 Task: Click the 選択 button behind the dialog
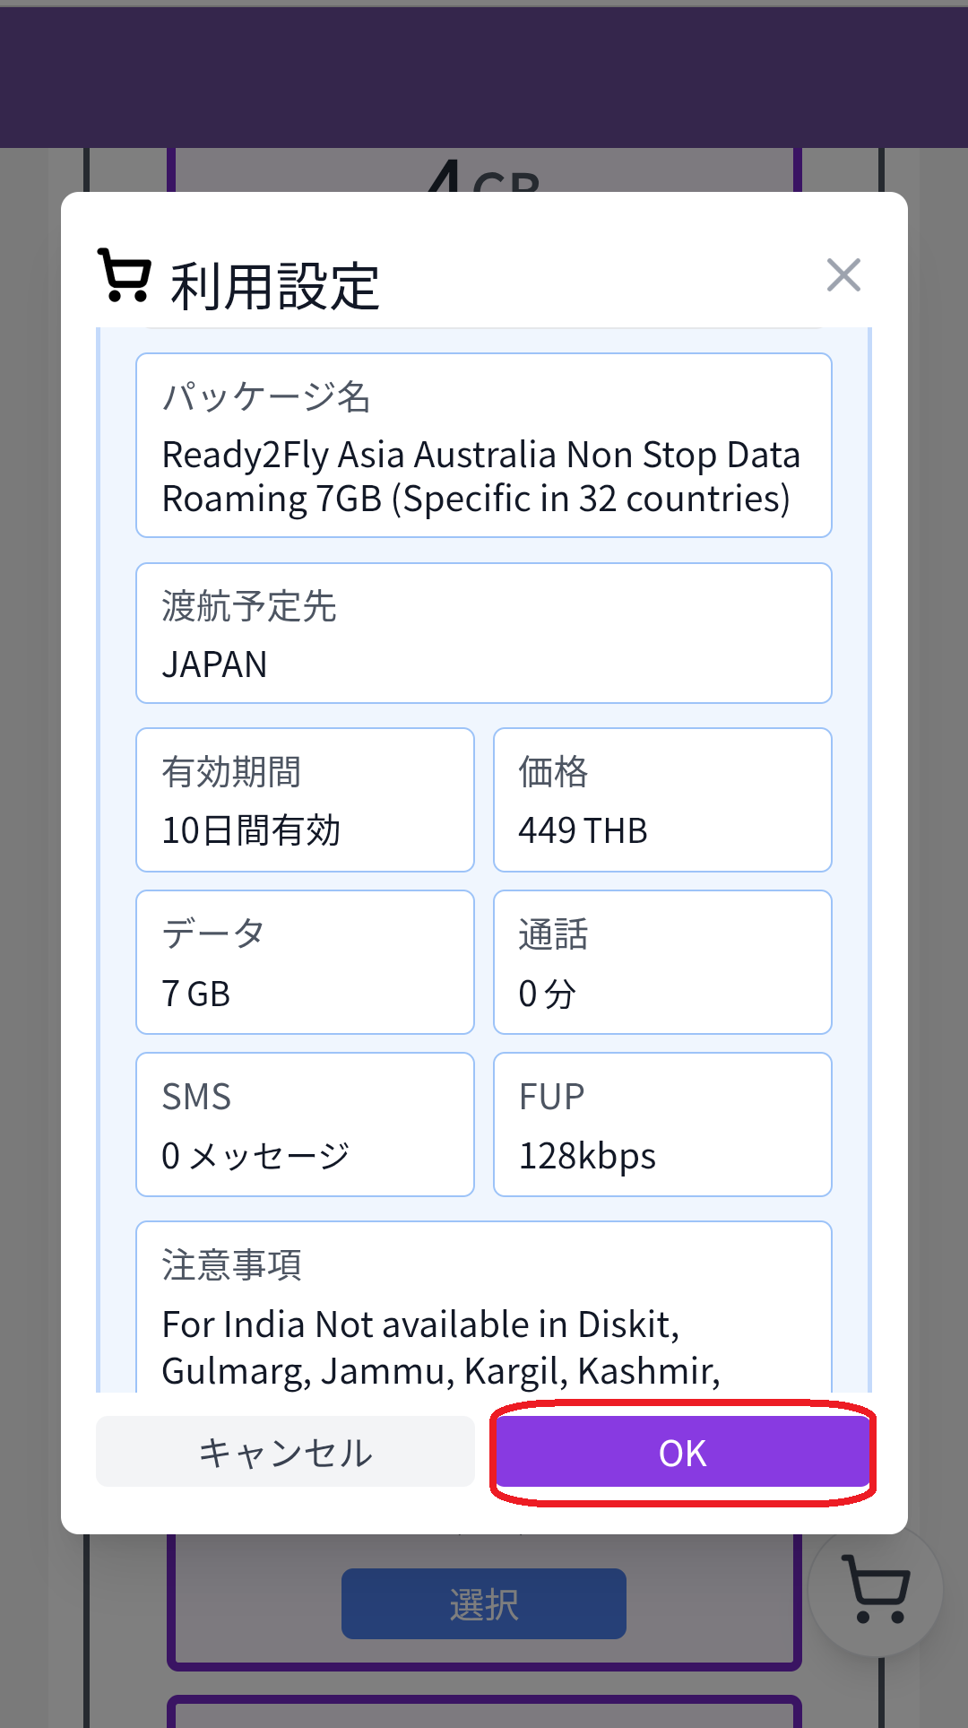point(483,1603)
